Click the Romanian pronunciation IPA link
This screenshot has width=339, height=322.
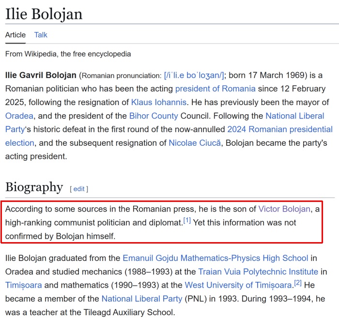coord(194,75)
